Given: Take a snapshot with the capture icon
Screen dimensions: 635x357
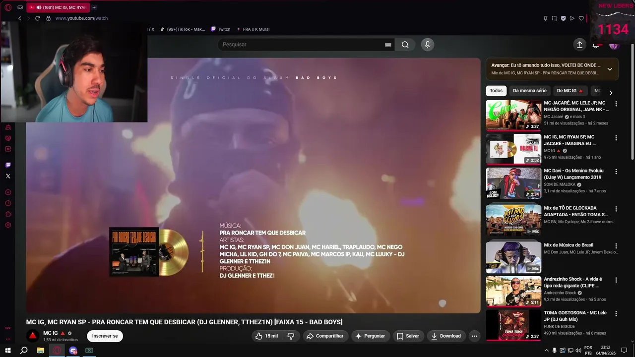Looking at the screenshot, I should click(554, 18).
